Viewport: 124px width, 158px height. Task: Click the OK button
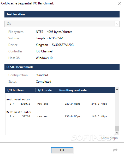[62, 150]
